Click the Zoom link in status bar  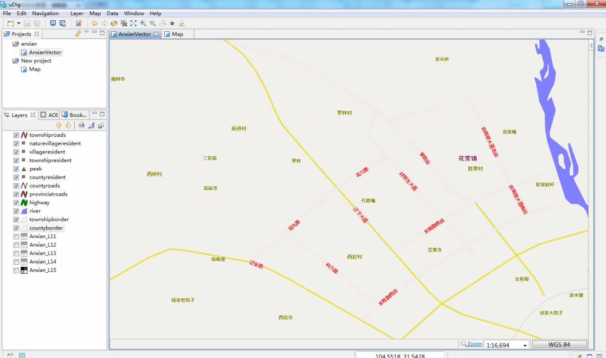coord(474,344)
